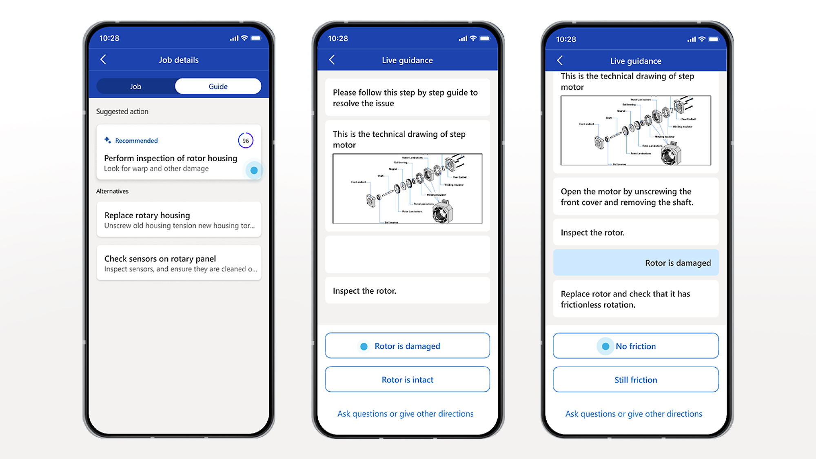Tap second 'Ask questions or give other directions' link

634,414
